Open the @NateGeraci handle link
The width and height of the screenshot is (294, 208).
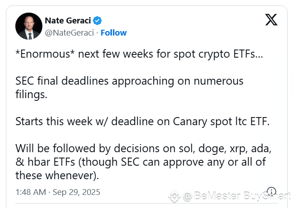pos(69,33)
